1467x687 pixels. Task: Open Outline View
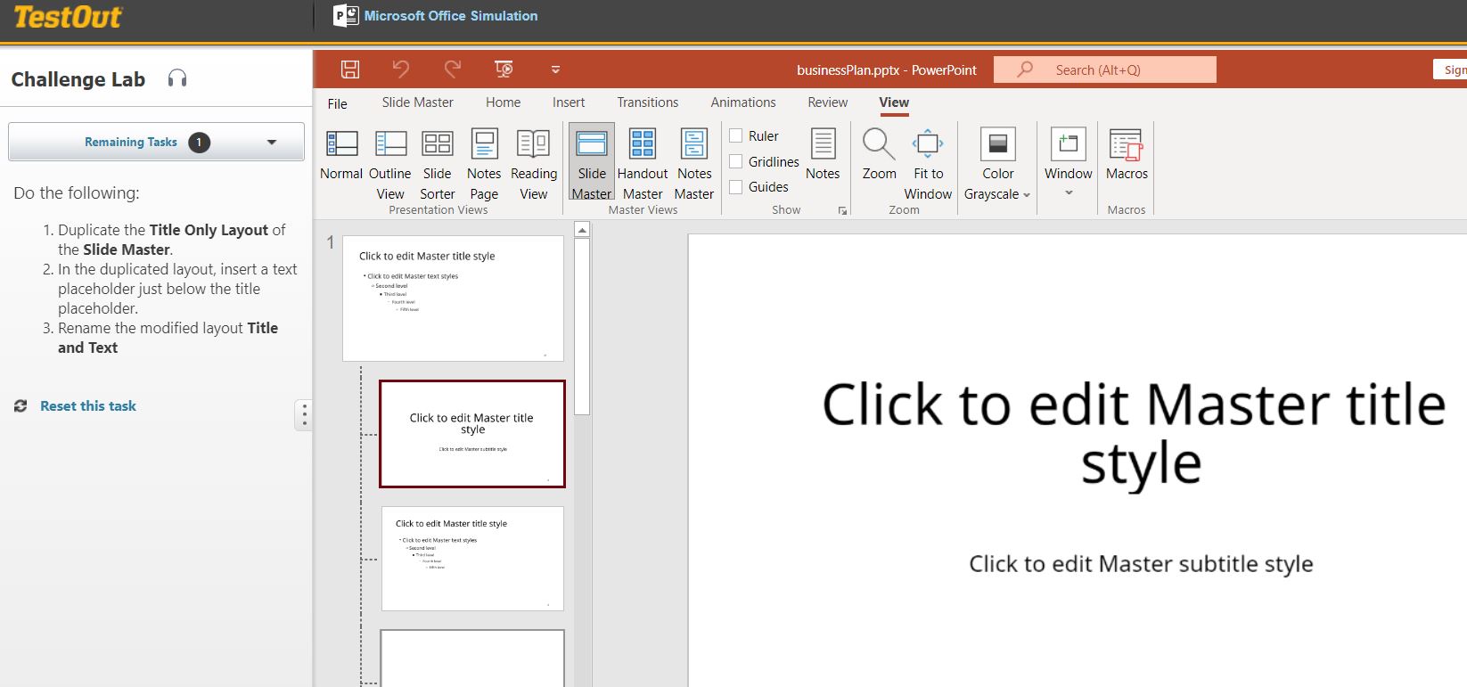pos(390,163)
